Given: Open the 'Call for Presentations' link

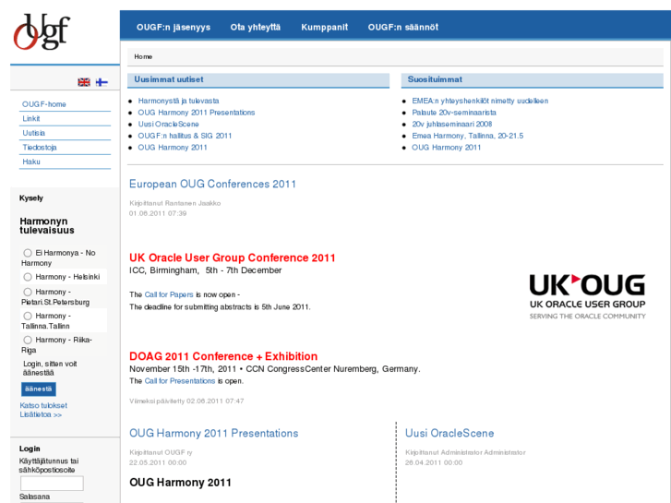Looking at the screenshot, I should pyautogui.click(x=180, y=381).
